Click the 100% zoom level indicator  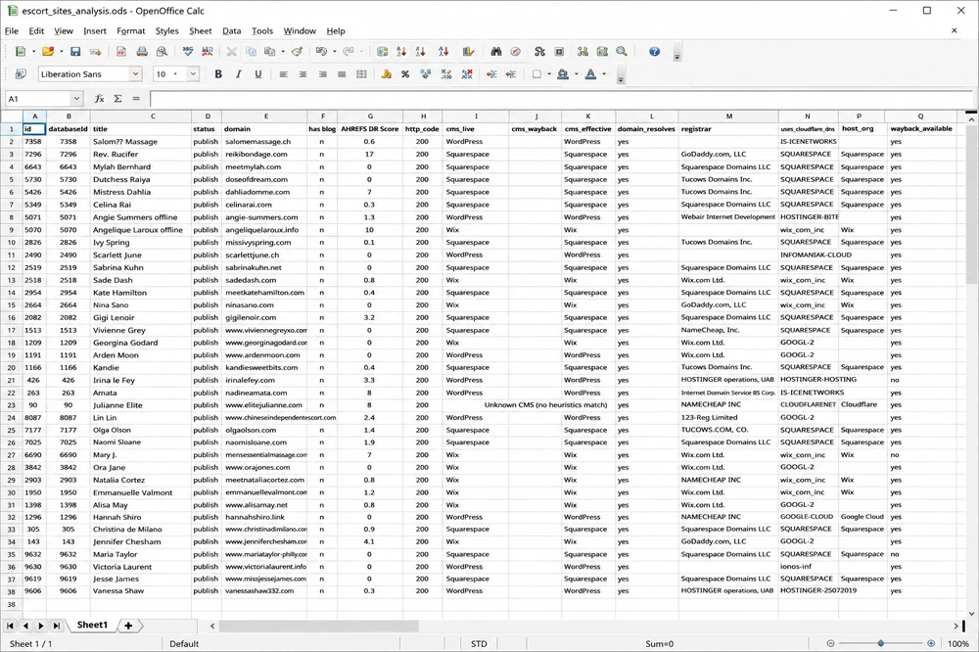[958, 643]
